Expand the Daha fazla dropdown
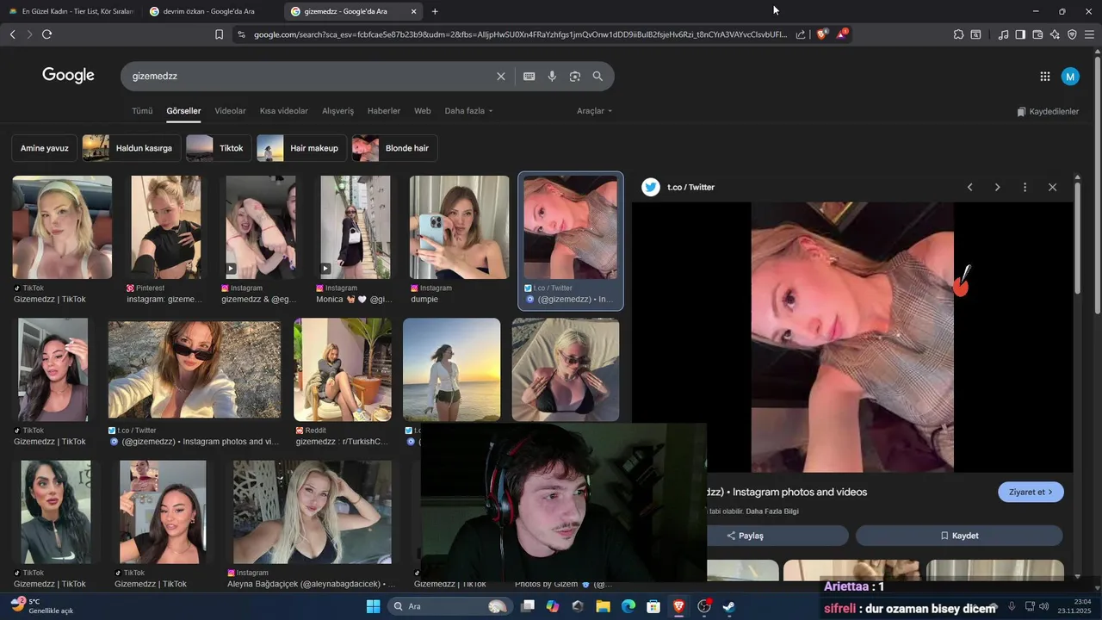 pyautogui.click(x=468, y=111)
